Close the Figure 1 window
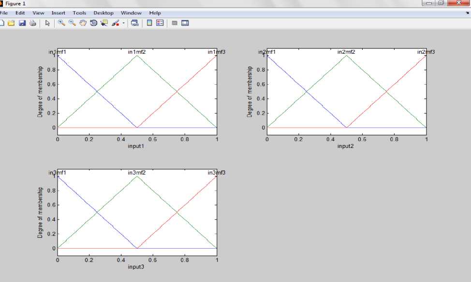 click(458, 3)
